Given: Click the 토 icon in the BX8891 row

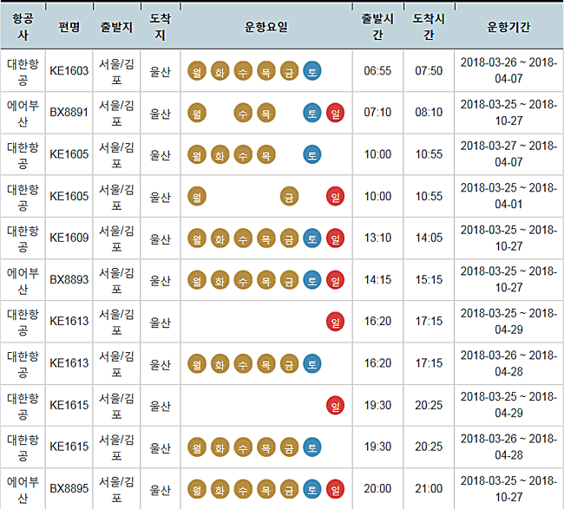Looking at the screenshot, I should click(x=312, y=113).
